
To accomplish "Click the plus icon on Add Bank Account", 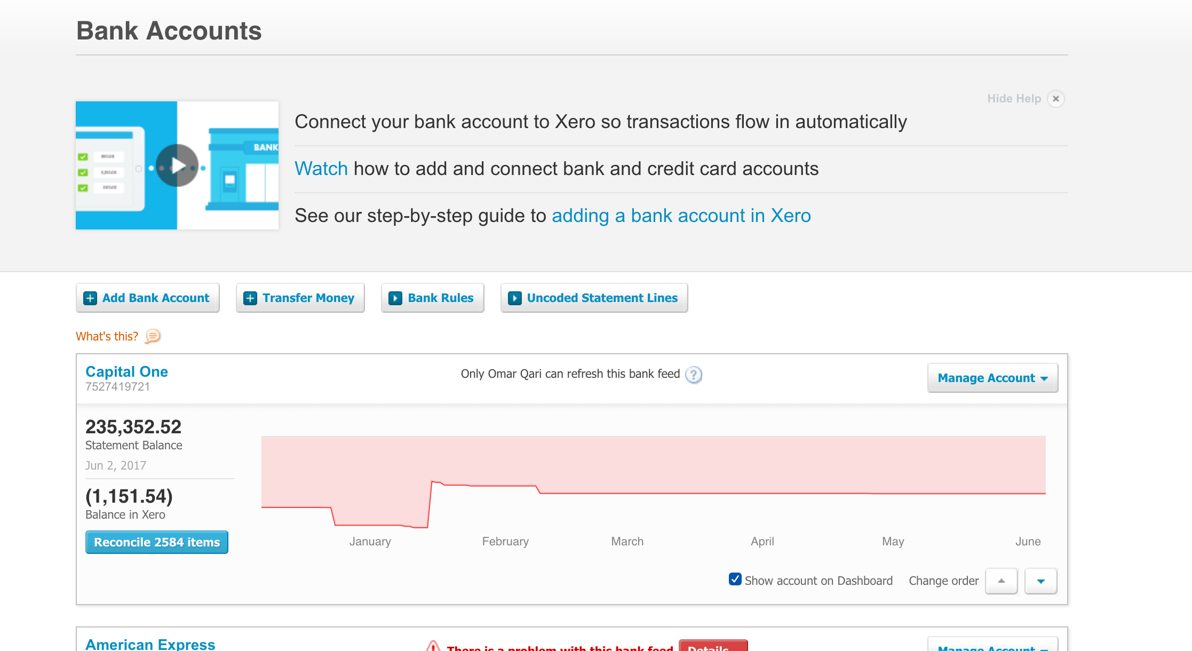I will coord(91,298).
